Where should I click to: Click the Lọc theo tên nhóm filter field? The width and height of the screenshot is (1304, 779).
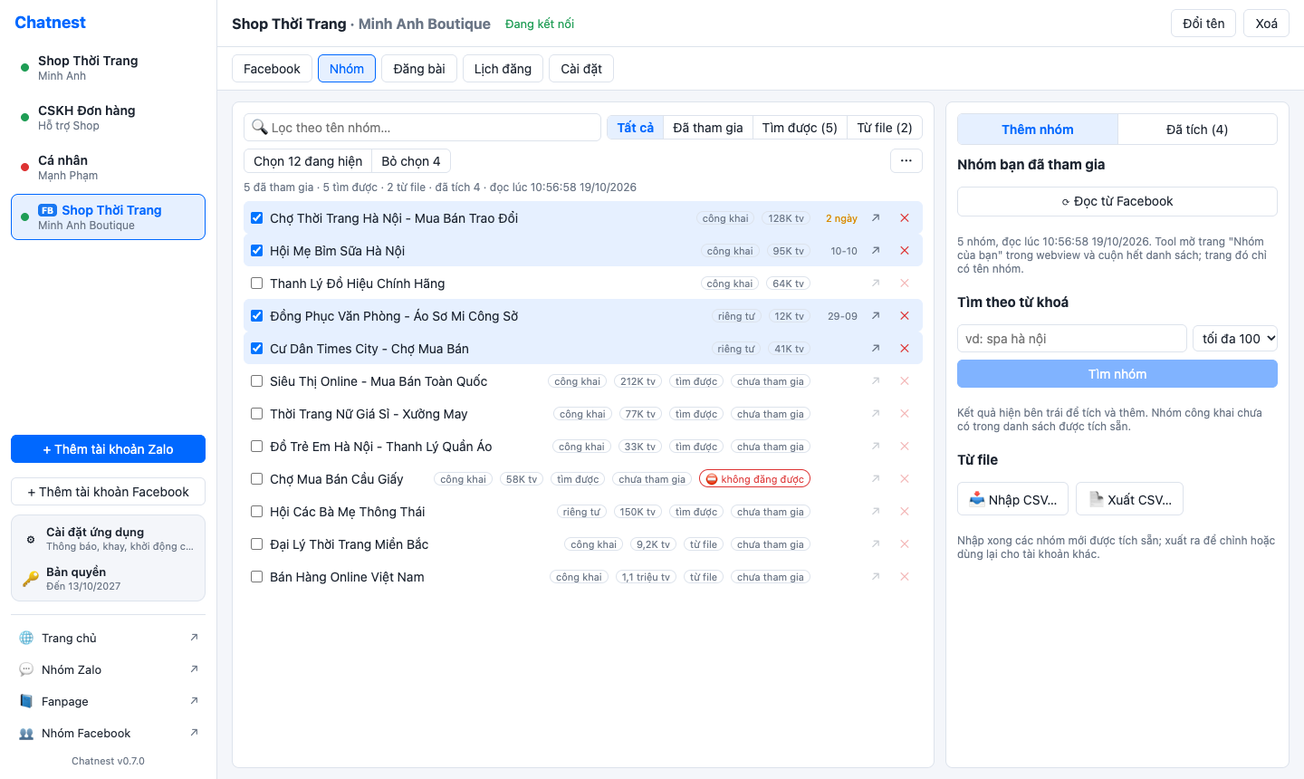coord(422,128)
